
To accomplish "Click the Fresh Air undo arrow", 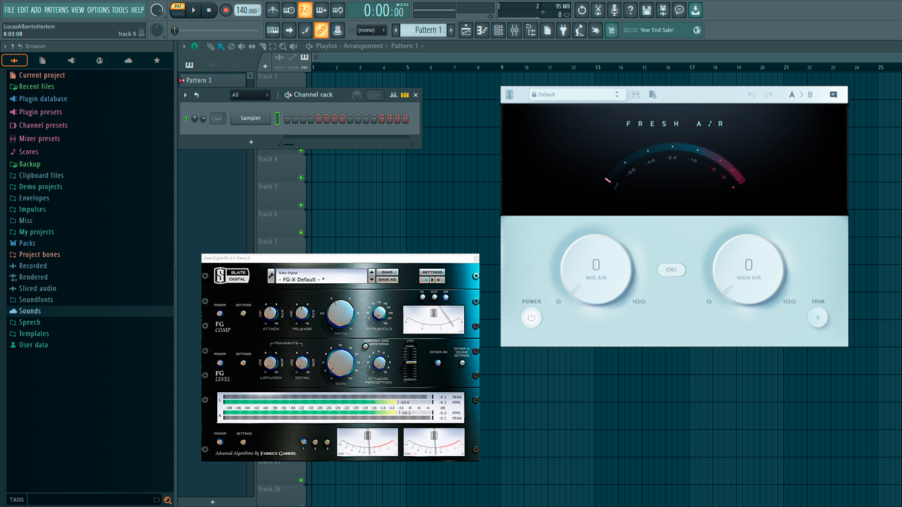I will 751,94.
